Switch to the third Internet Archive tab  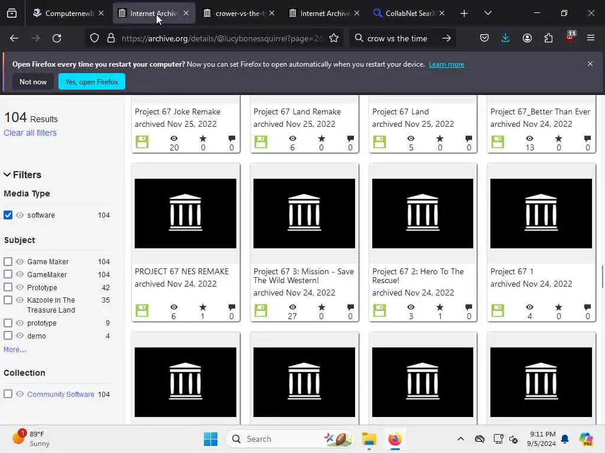(324, 14)
